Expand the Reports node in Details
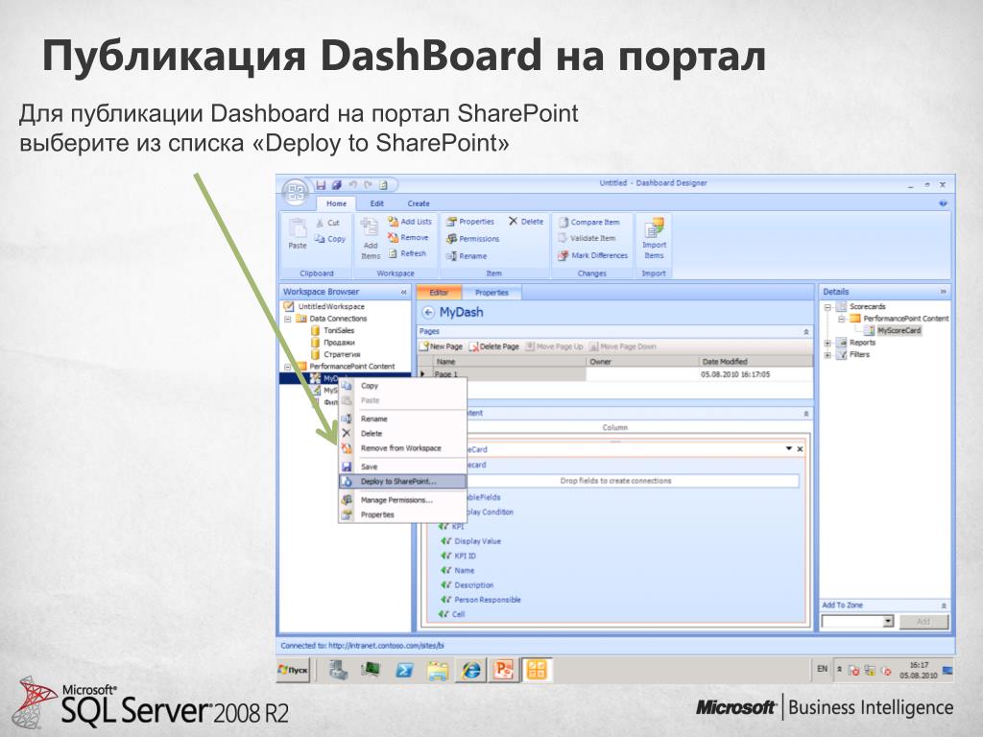Viewport: 983px width, 737px height. point(827,343)
